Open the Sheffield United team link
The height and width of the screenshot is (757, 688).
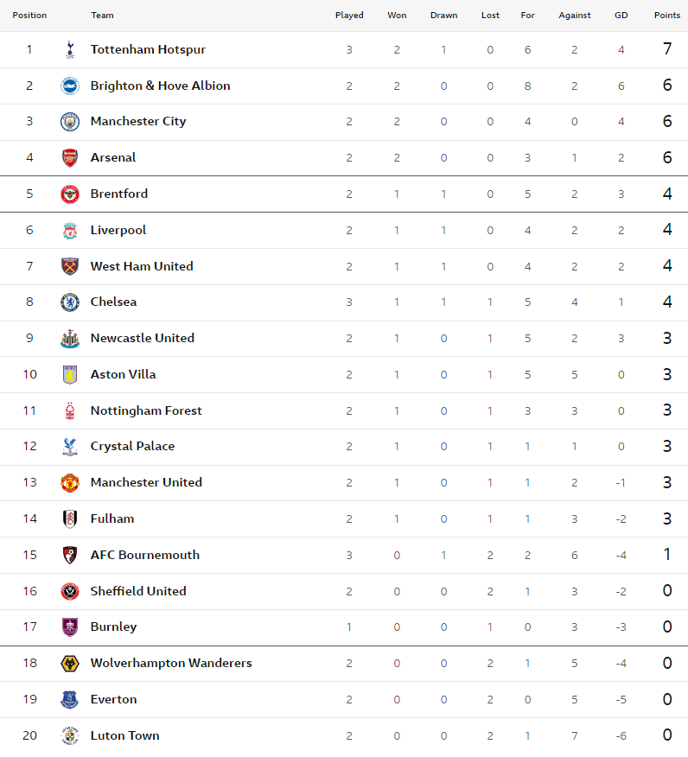(138, 591)
